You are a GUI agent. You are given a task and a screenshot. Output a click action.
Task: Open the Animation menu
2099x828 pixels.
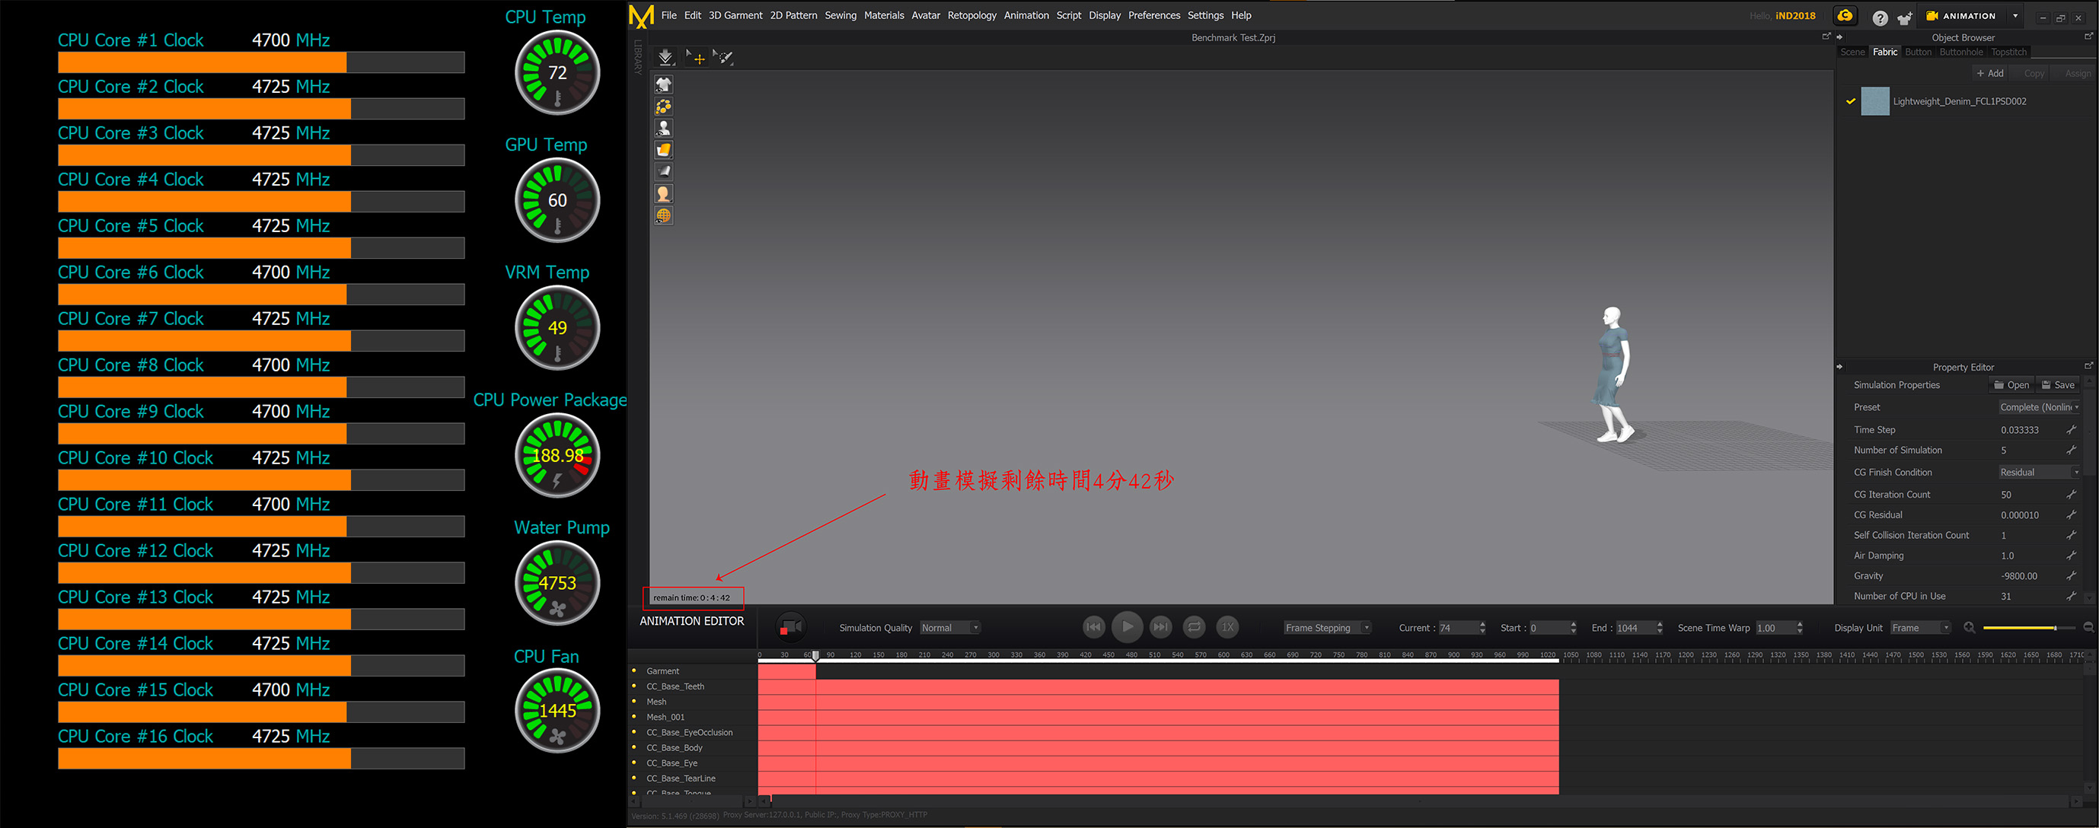point(1026,15)
